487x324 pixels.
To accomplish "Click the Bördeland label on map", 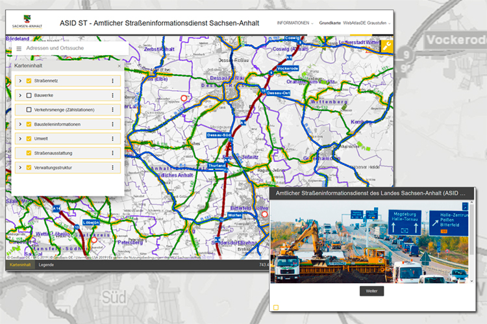I will tap(18, 39).
